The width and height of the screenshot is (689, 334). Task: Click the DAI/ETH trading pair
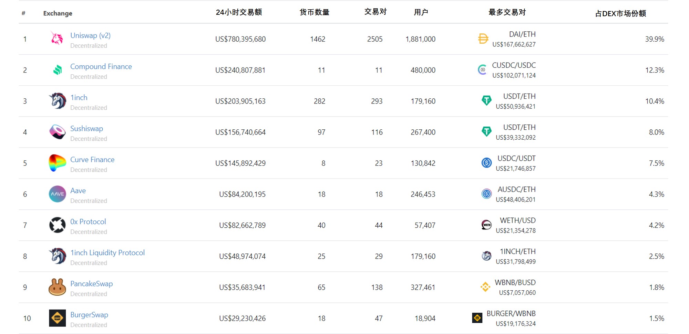[x=522, y=34]
